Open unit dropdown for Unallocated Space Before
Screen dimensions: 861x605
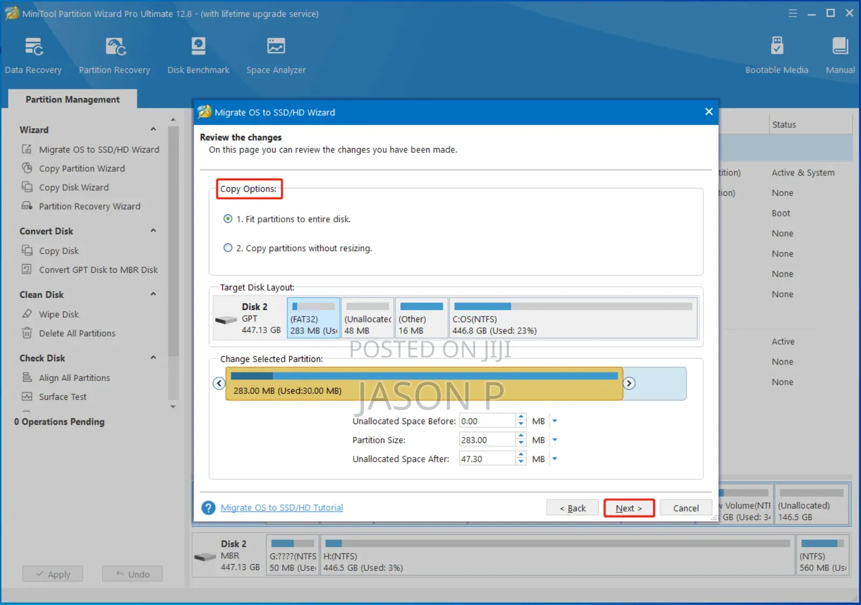click(x=555, y=421)
